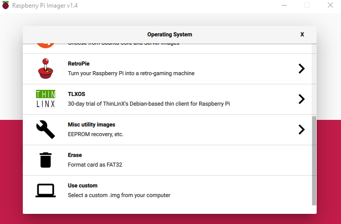Click the 'Raspberry Pi Imager v1.4' window title
Image resolution: width=341 pixels, height=224 pixels.
(x=45, y=6)
